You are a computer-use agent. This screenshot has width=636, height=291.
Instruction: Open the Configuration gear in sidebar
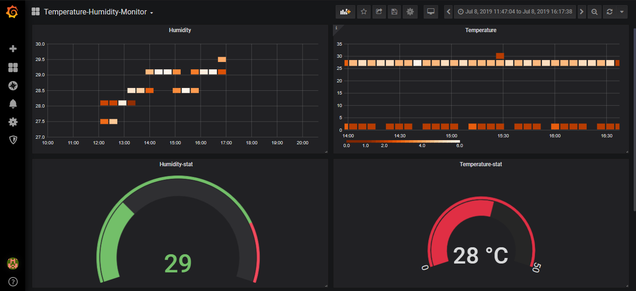[x=13, y=122]
